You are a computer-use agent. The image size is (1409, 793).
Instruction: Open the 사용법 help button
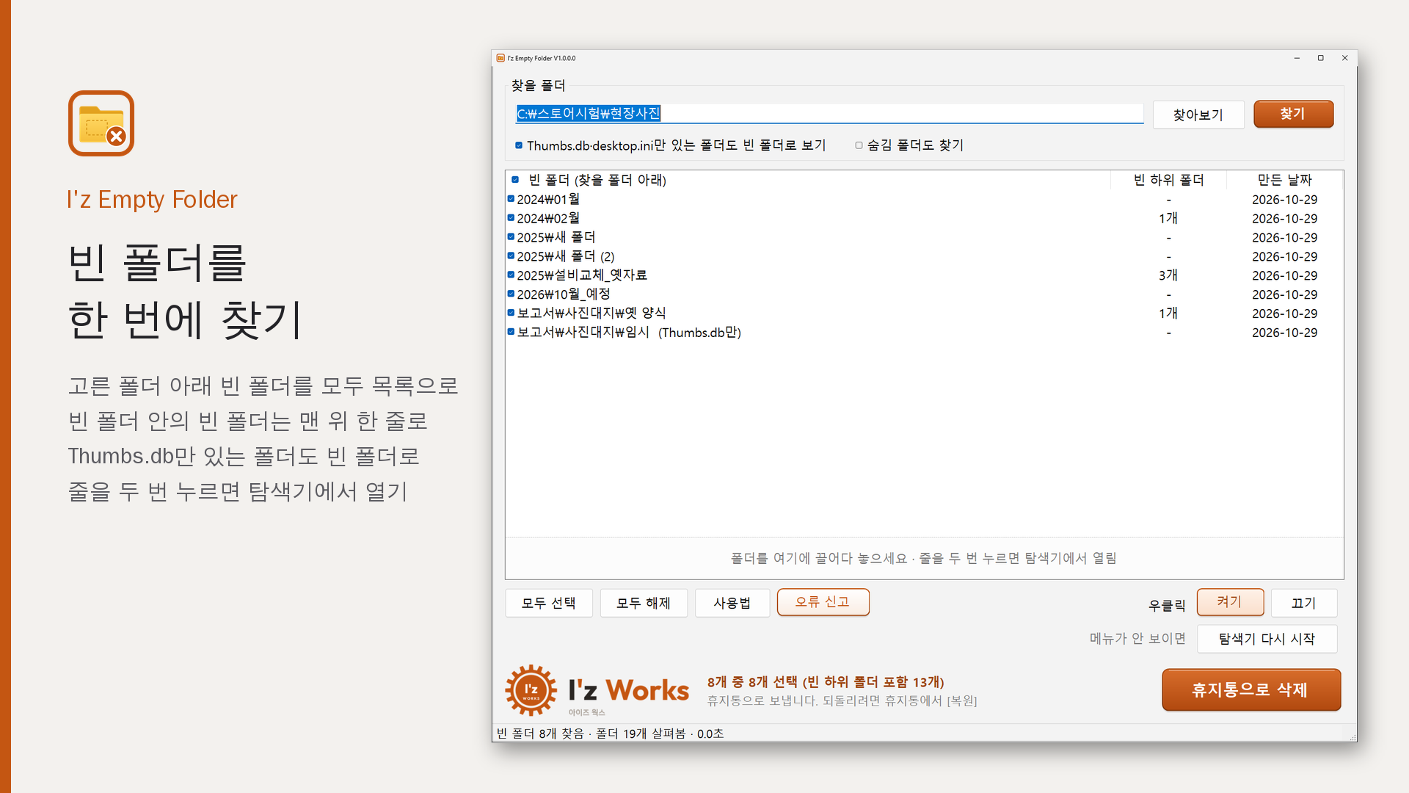pos(732,603)
